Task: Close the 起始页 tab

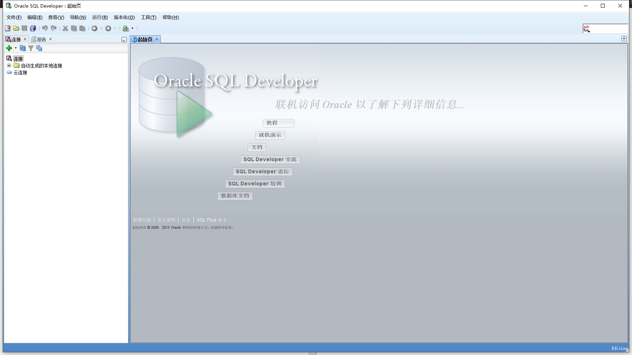Action: pos(157,39)
